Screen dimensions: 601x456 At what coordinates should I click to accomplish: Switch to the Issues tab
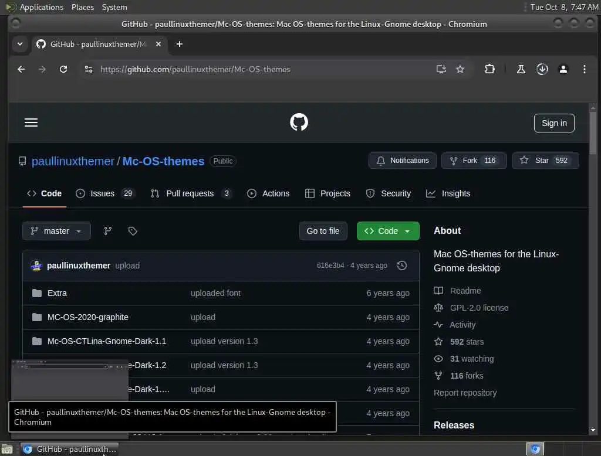click(x=104, y=193)
